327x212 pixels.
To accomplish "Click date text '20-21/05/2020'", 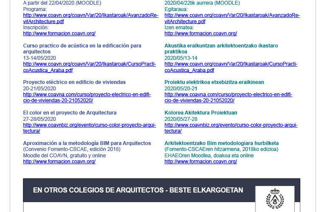I will pyautogui.click(x=39, y=89).
